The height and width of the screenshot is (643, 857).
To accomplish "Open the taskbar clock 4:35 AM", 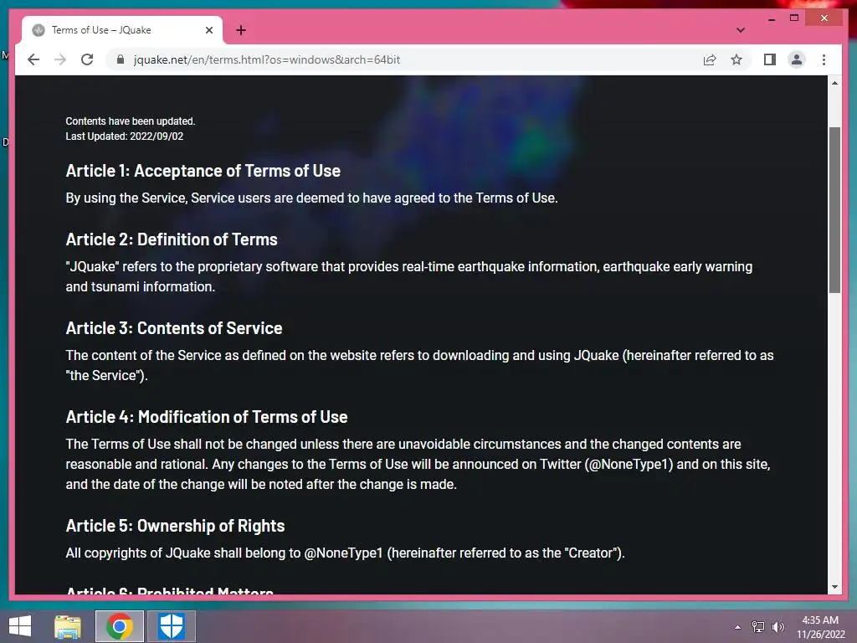I will click(820, 626).
